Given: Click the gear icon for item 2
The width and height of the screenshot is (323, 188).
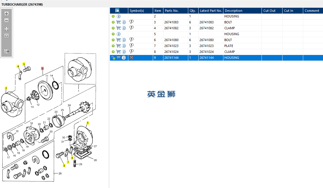Looking at the screenshot, I should click(x=113, y=16).
